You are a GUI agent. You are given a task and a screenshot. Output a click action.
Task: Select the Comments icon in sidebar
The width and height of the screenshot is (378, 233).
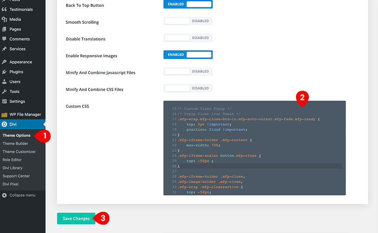tap(5, 39)
